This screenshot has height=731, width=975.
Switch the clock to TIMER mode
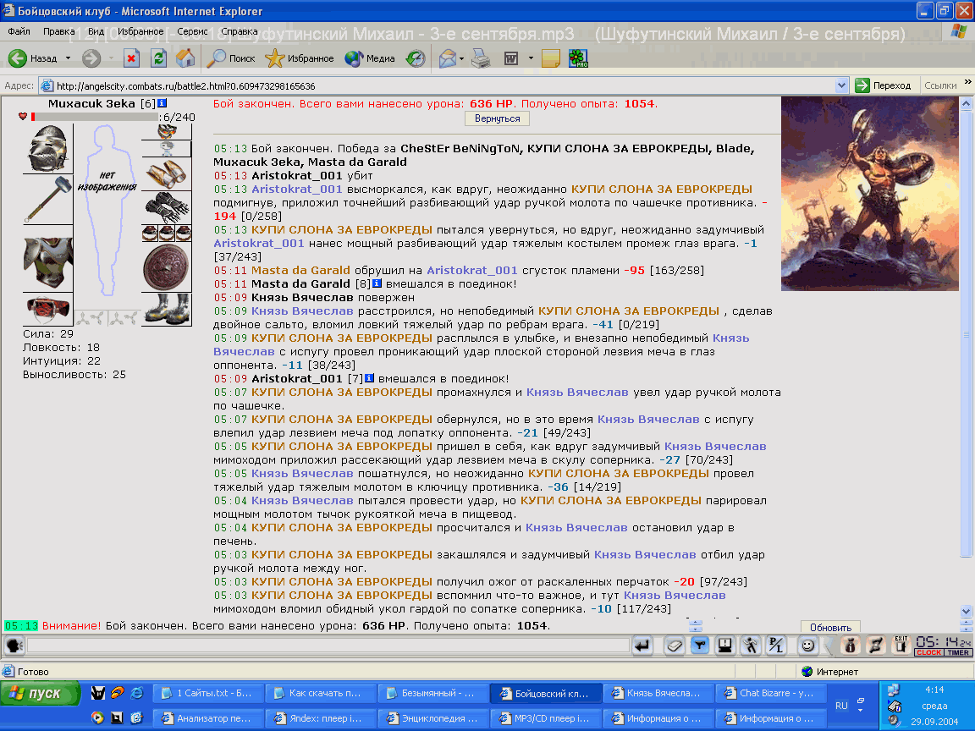958,652
